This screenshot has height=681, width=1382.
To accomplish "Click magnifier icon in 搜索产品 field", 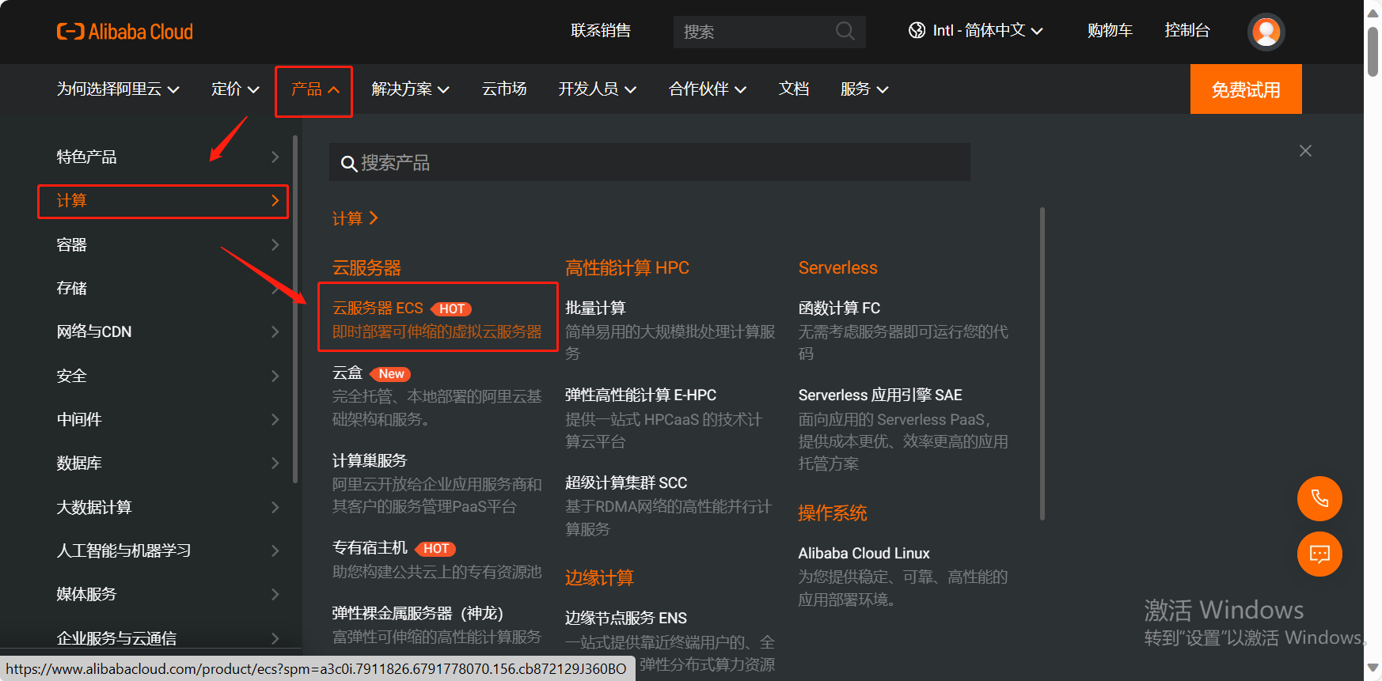I will tap(348, 164).
